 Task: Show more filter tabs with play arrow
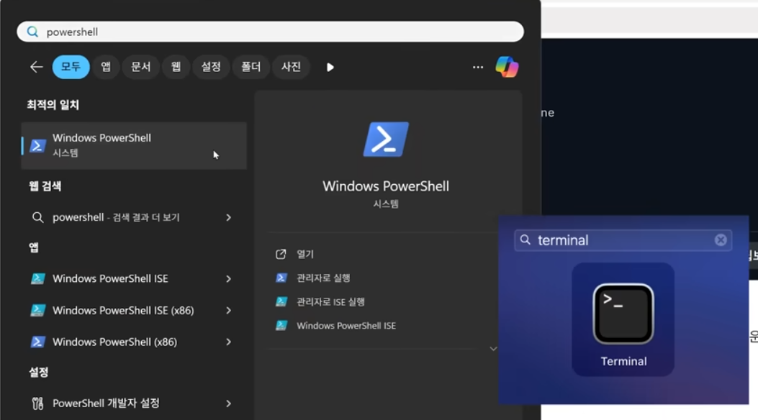330,67
